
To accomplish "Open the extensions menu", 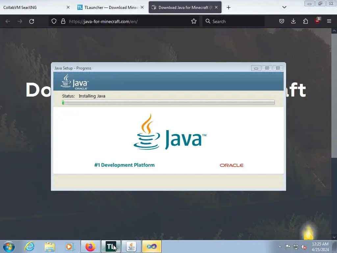I will (305, 21).
